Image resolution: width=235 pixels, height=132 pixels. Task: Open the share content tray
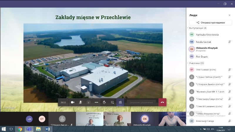click(88, 102)
